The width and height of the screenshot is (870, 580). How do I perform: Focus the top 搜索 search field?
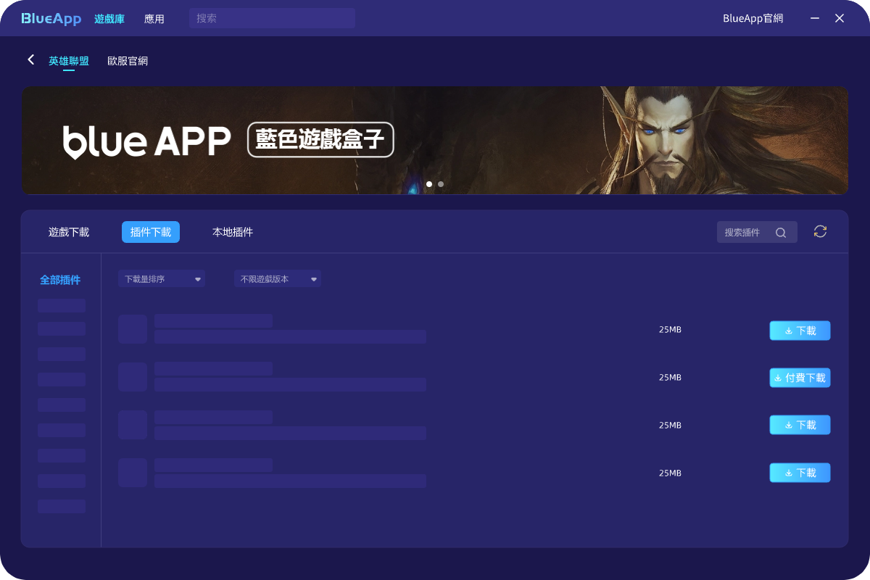pos(272,18)
